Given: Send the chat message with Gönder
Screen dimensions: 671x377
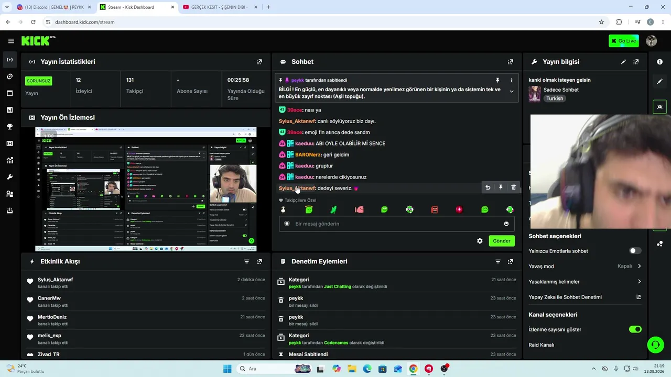Looking at the screenshot, I should coord(502,241).
